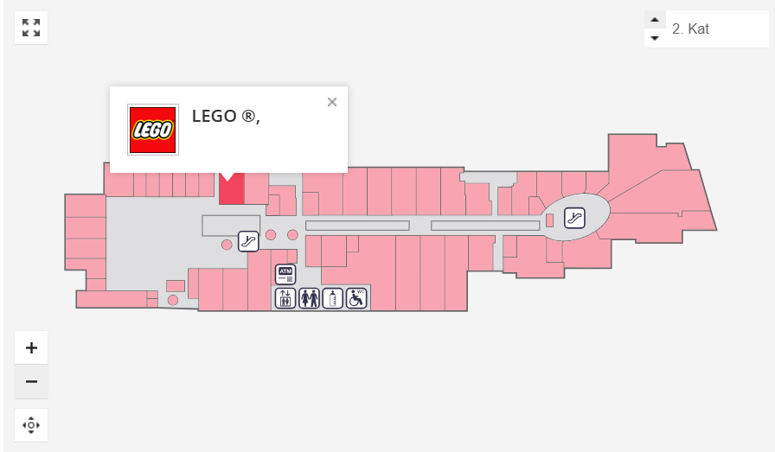Go up one floor with up arrow

coord(655,20)
